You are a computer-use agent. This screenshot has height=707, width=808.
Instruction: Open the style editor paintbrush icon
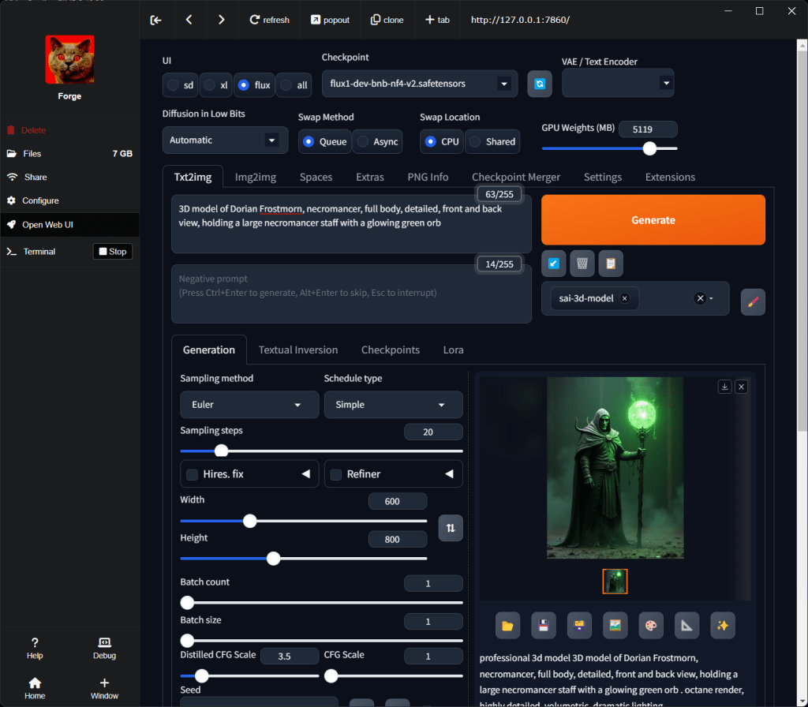point(753,301)
